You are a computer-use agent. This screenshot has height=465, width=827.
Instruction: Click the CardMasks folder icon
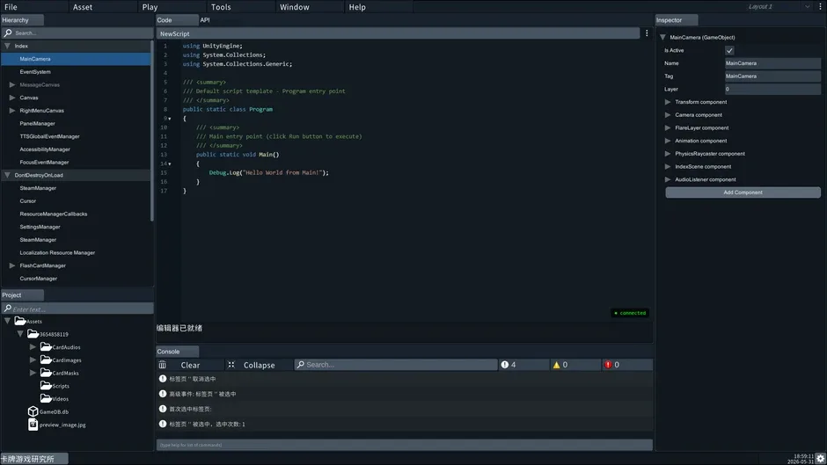[46, 372]
